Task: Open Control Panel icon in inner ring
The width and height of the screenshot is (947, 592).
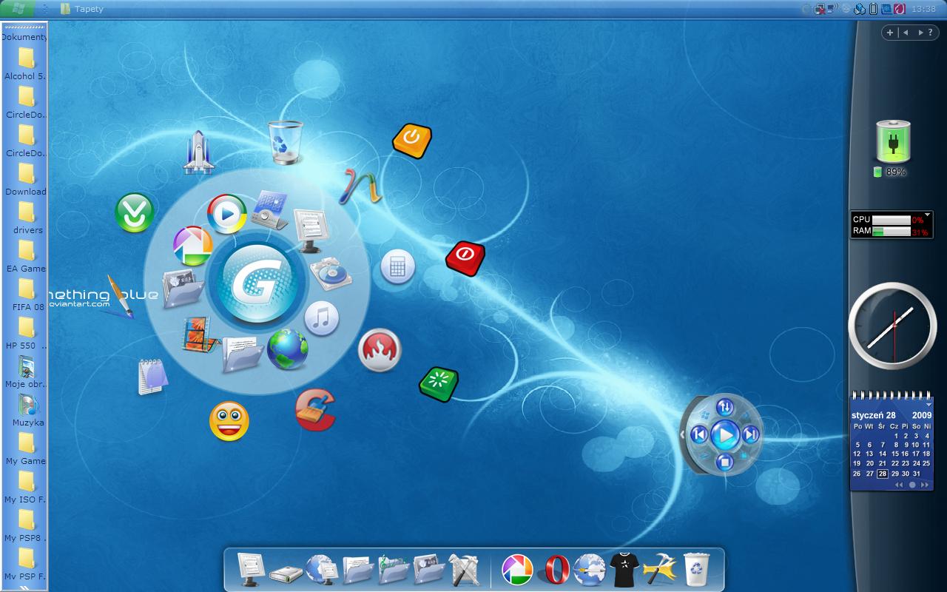Action: 269,209
